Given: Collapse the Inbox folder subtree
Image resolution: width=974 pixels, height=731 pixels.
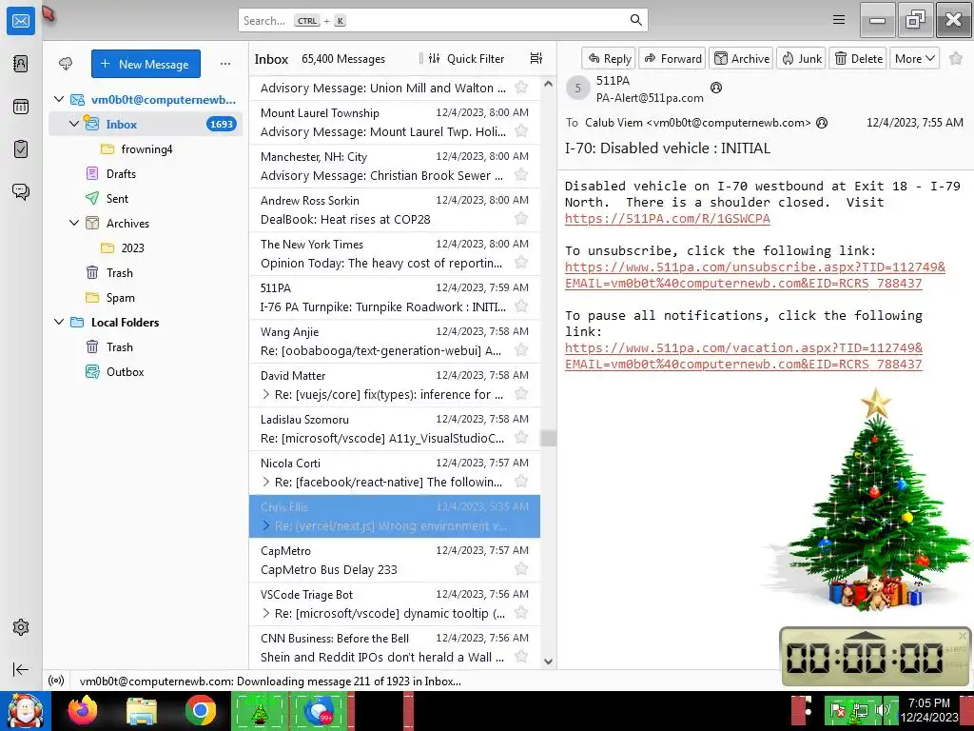Looking at the screenshot, I should 74,124.
